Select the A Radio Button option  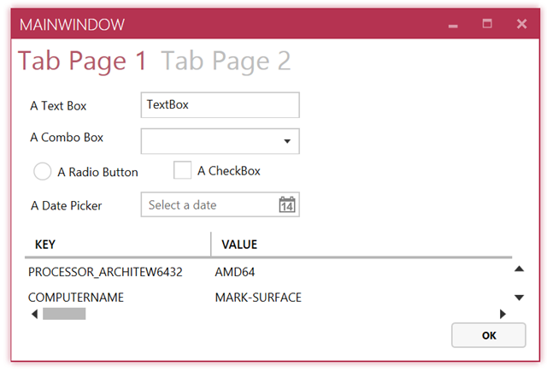tap(43, 172)
